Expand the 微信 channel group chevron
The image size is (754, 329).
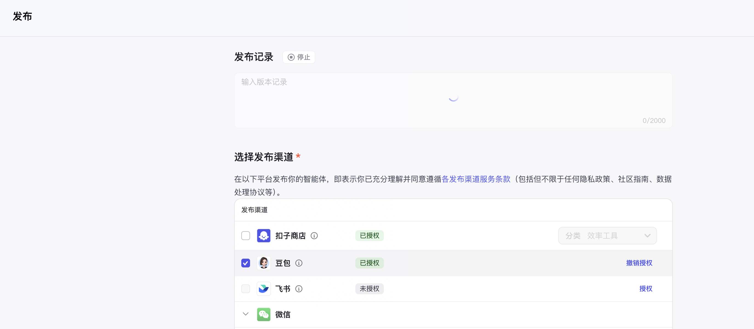click(x=246, y=314)
